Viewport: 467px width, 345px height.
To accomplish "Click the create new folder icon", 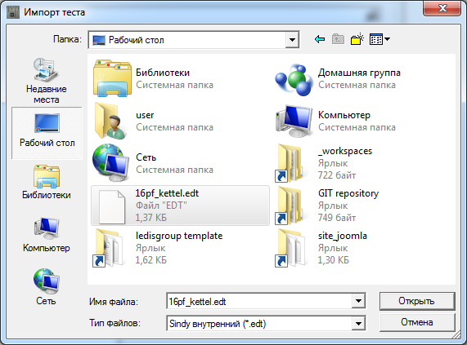I will point(357,39).
